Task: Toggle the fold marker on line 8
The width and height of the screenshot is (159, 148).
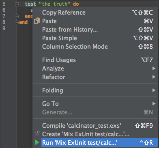Action: pos(17,22)
